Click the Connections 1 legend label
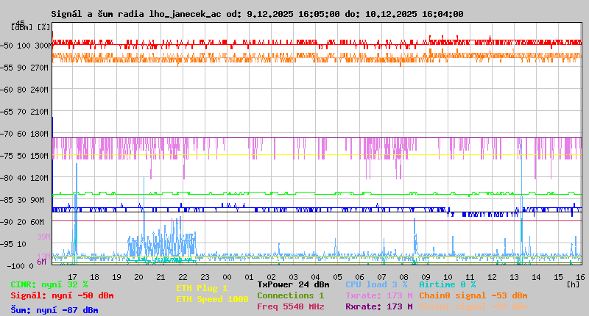Screen dimensions: 589x316 click(290, 295)
